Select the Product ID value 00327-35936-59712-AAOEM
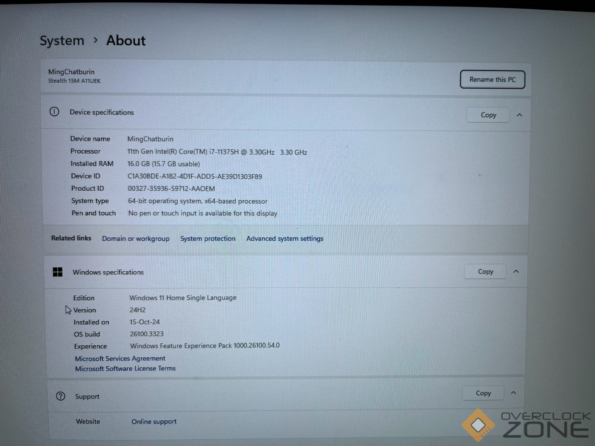Viewport: 595px width, 446px height. click(x=171, y=188)
